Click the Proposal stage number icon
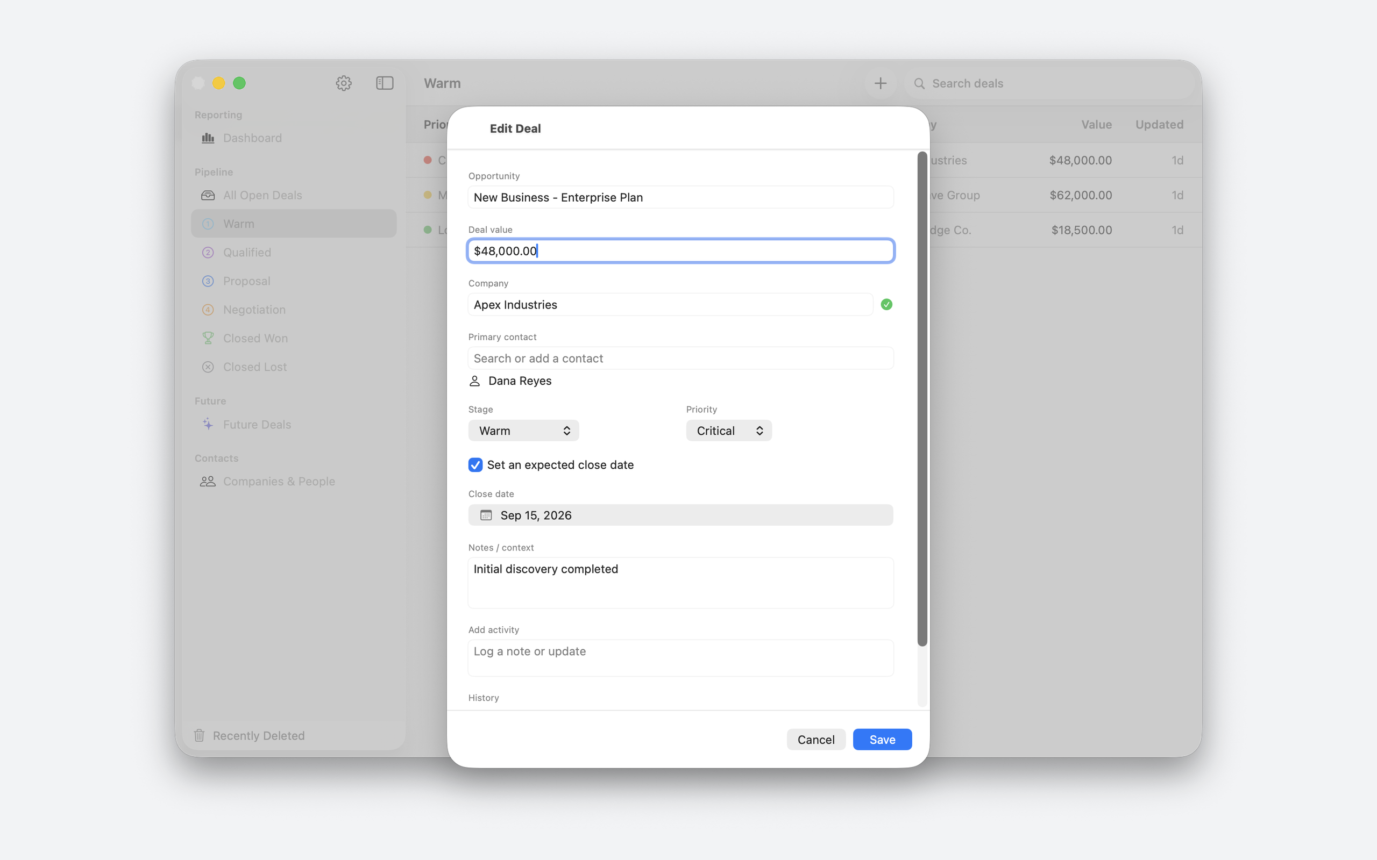 click(208, 281)
